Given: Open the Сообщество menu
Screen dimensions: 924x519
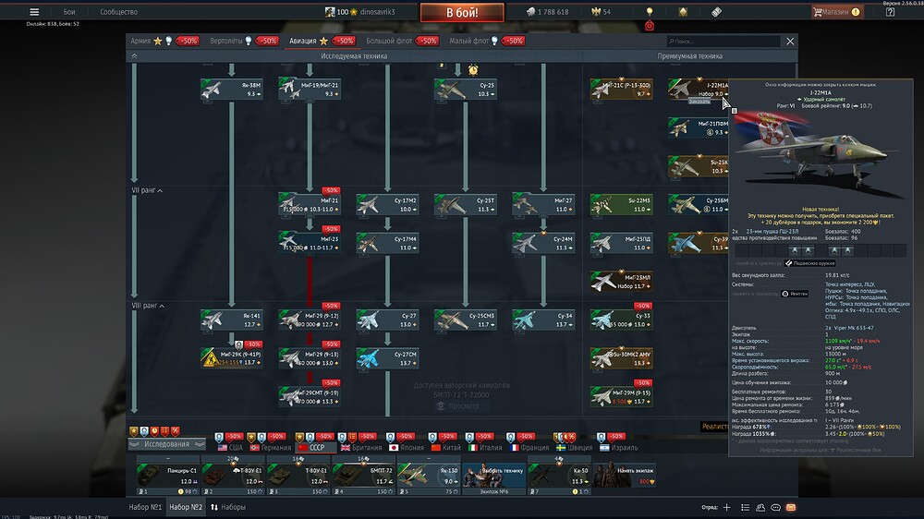Looking at the screenshot, I should pos(118,12).
